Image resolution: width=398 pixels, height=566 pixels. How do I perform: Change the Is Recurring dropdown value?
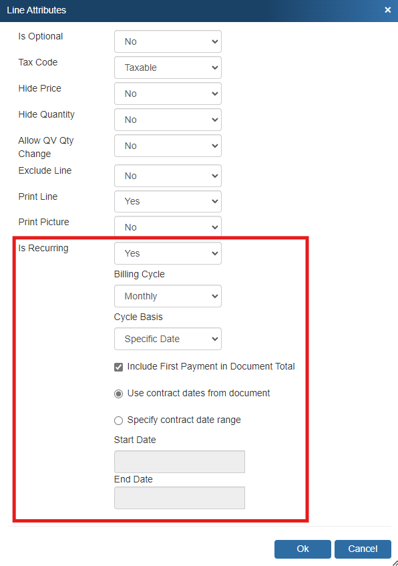click(168, 253)
